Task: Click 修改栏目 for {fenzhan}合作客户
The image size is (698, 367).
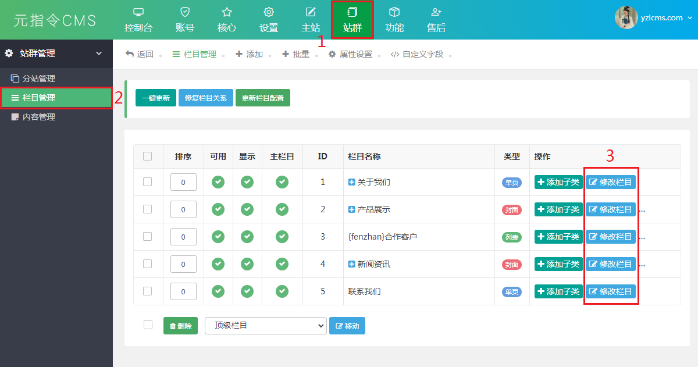Action: coord(611,237)
